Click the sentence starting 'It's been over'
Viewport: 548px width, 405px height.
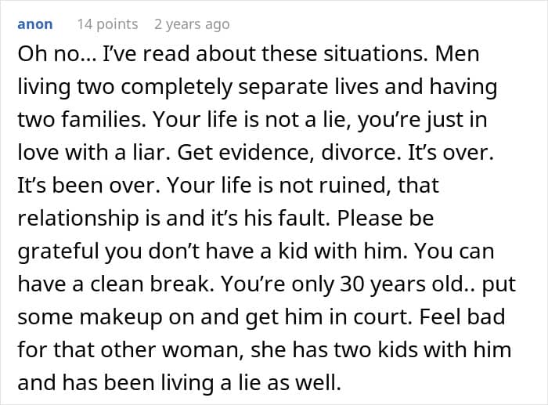(x=88, y=185)
